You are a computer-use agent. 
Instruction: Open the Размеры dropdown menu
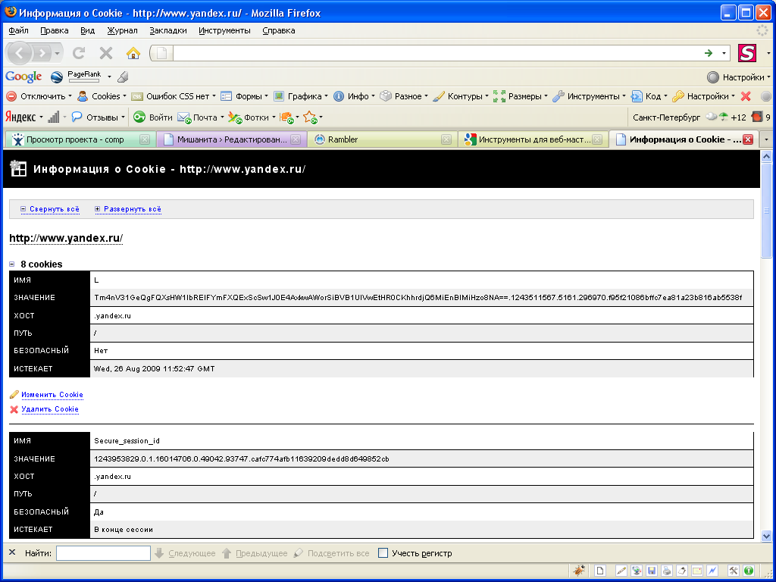coord(520,96)
